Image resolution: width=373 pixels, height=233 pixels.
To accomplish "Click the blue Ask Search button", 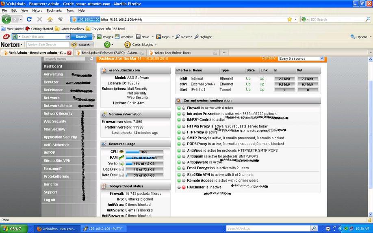I will 81,37.
